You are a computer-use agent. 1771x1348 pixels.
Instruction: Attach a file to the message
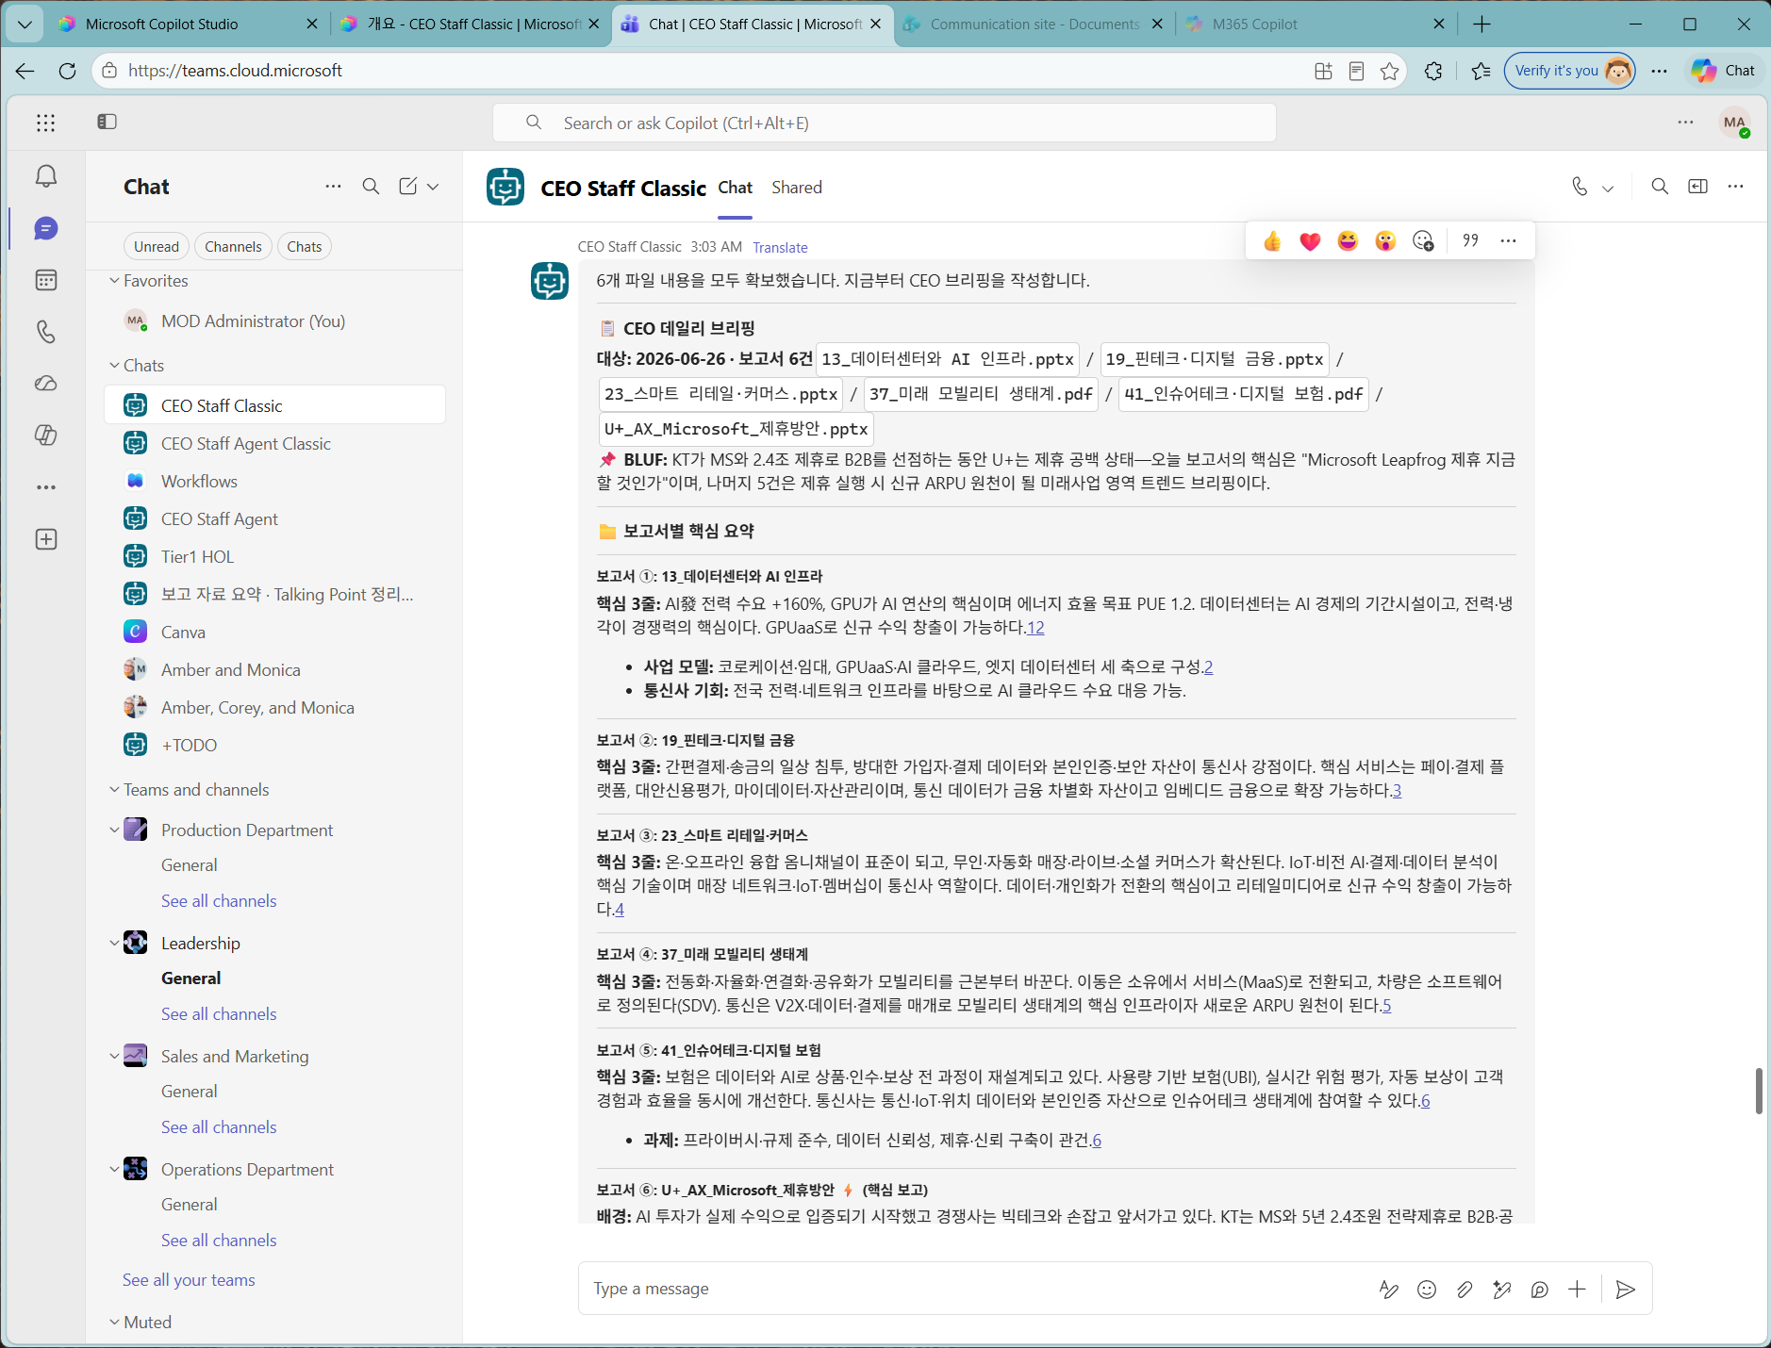tap(1465, 1290)
